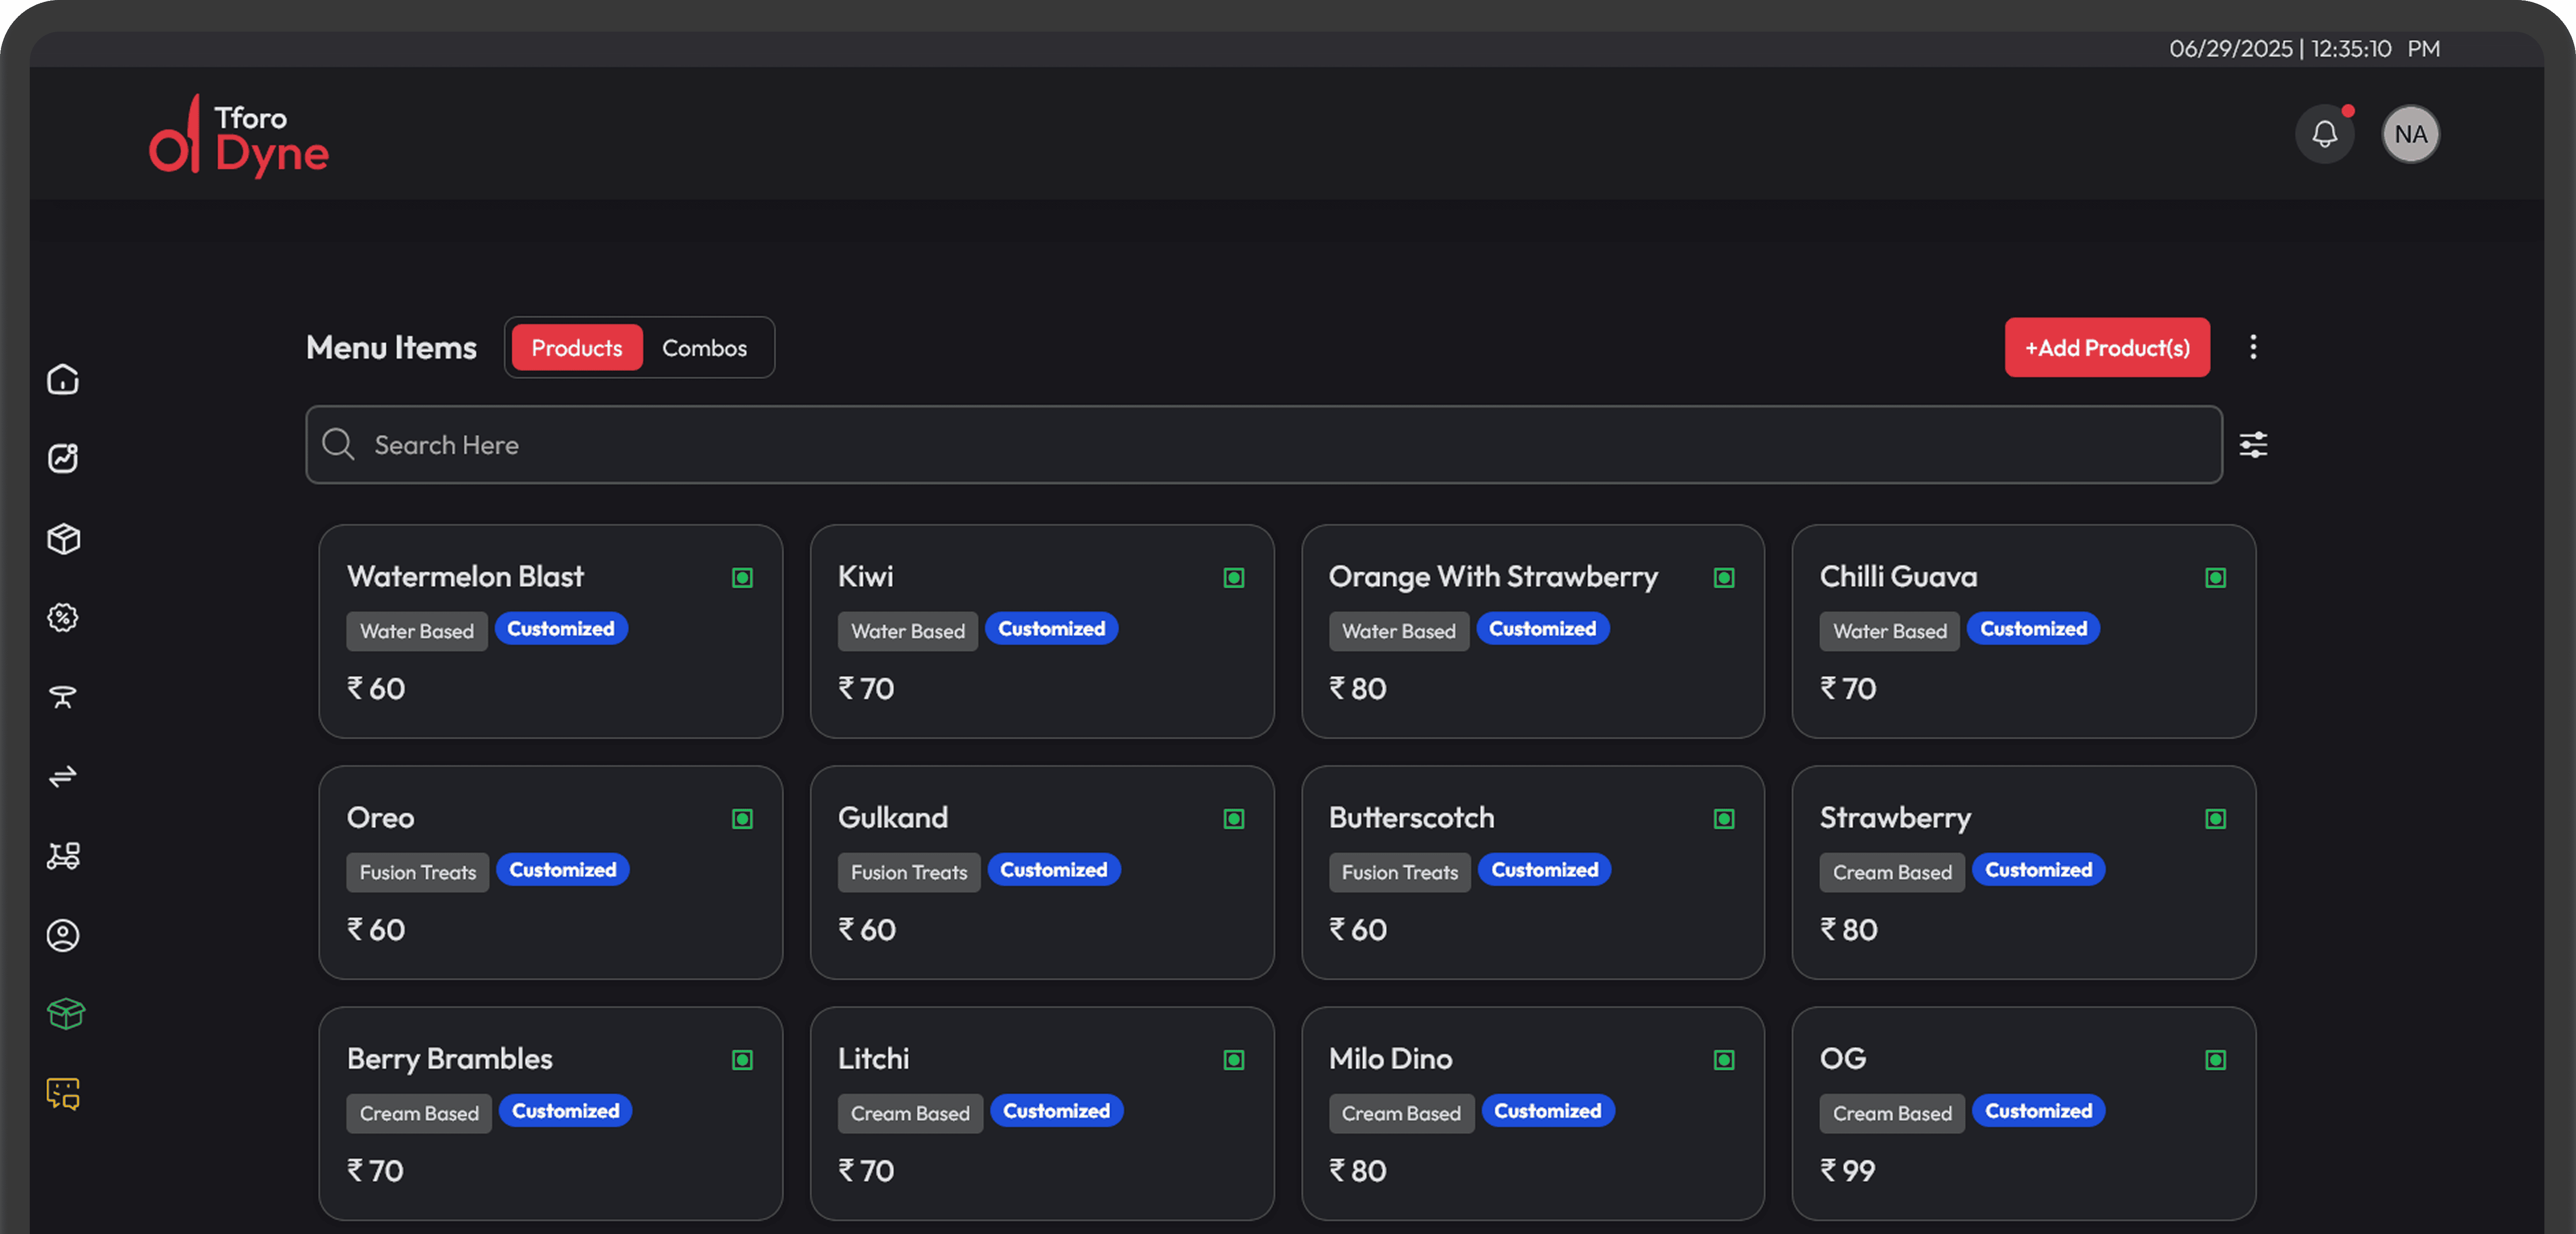2576x1234 pixels.
Task: Click Water Based tag on Chilli Guava
Action: click(1890, 631)
